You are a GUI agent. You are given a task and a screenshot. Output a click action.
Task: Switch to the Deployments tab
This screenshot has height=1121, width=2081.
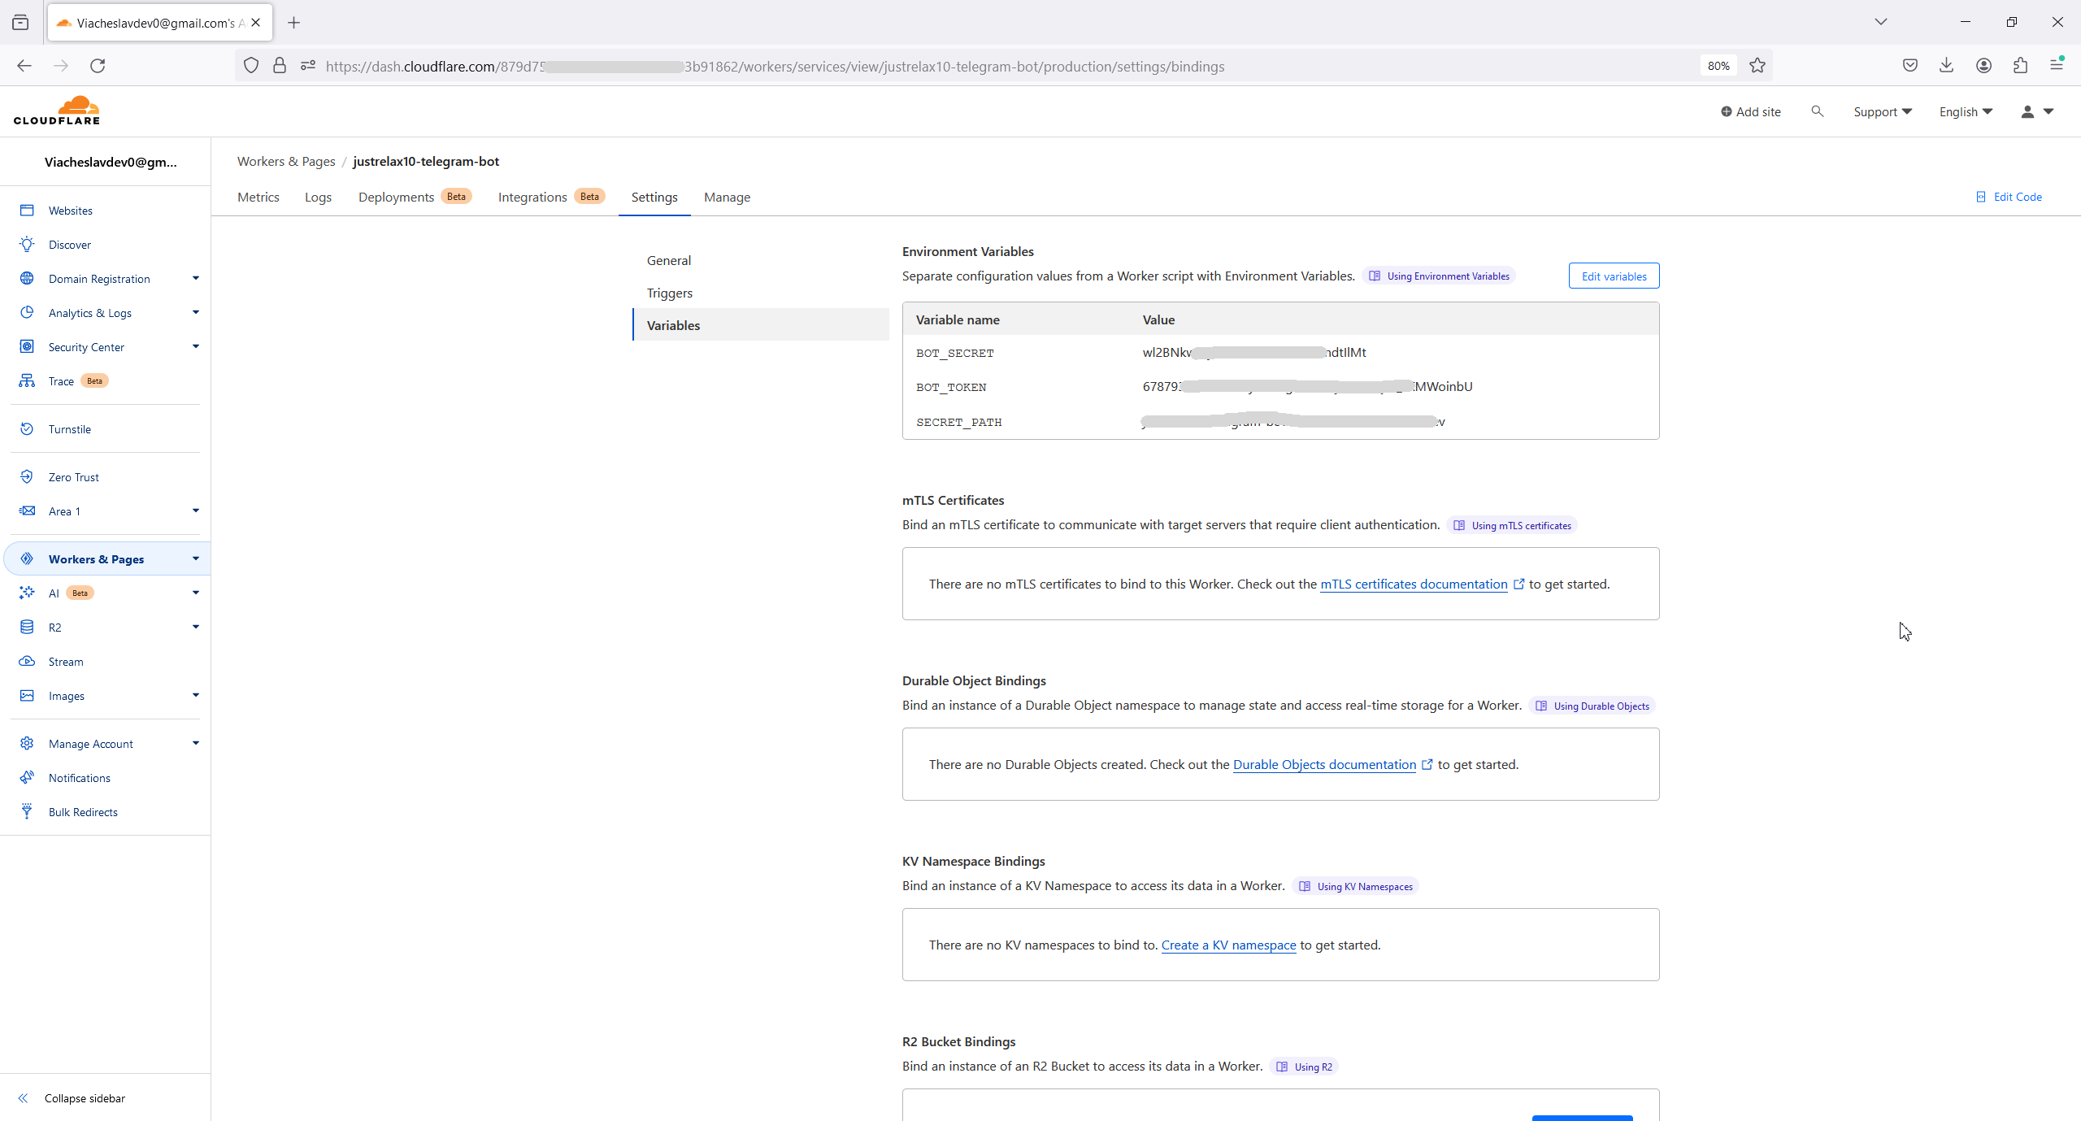pyautogui.click(x=396, y=197)
